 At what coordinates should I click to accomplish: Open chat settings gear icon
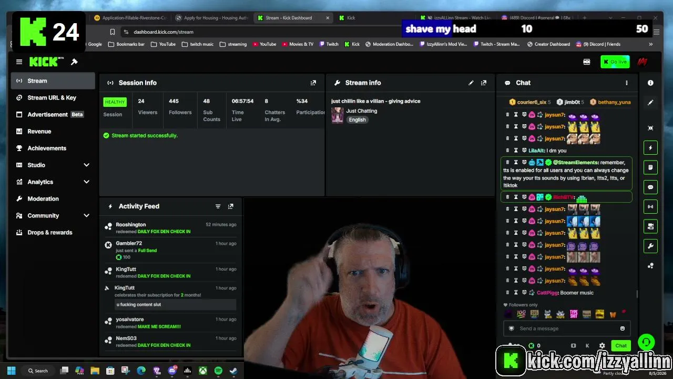point(602,346)
